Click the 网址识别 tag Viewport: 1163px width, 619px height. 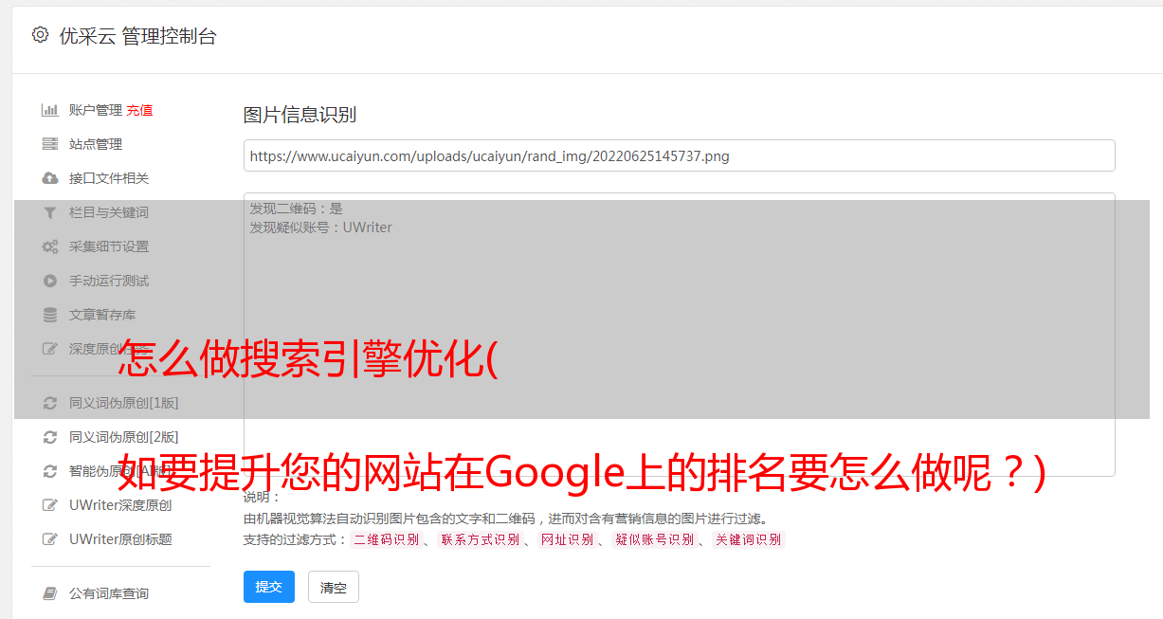coord(567,539)
